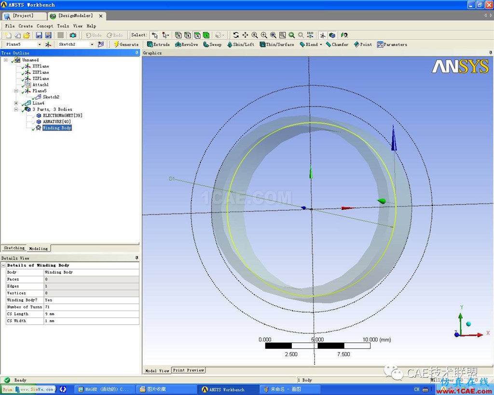This screenshot has height=395, width=494.
Task: Select the Point tool
Action: (x=363, y=44)
